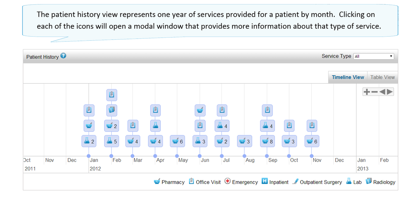Viewport: 418px width, 199px height.
Task: Zoom in the timeline with plus button
Action: [x=367, y=92]
